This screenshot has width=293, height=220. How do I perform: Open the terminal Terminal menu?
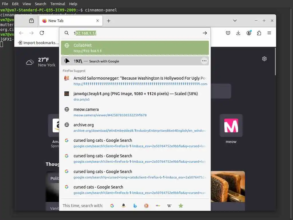58,4
